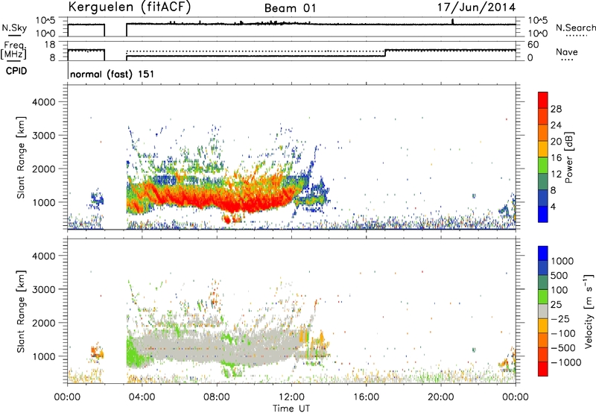Click the 'Freq. [MHz]' label
This screenshot has width=596, height=413.
click(14, 51)
